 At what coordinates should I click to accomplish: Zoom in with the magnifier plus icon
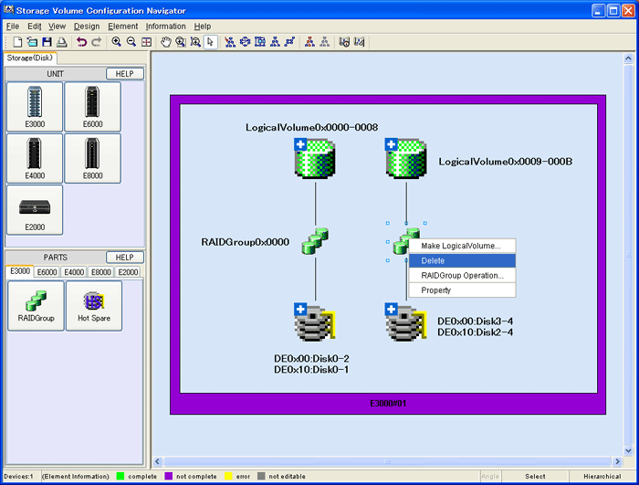click(x=117, y=42)
